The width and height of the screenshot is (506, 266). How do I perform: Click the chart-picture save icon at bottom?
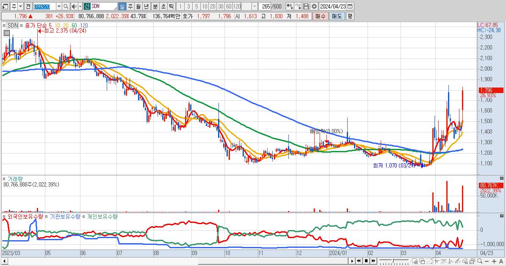tap(472, 261)
